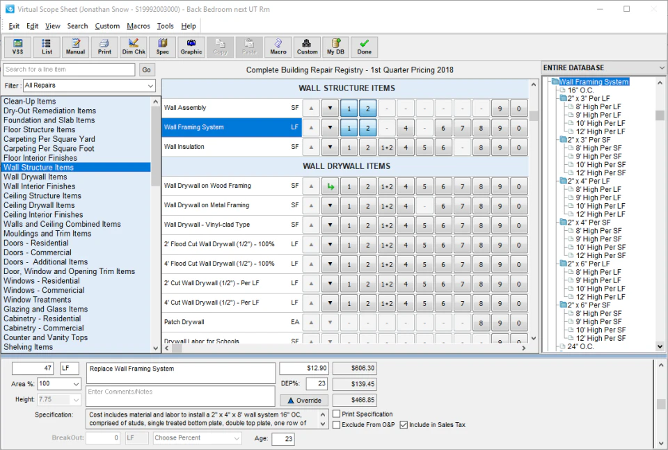Open the ENTIRE DATABASE dropdown

(x=603, y=67)
